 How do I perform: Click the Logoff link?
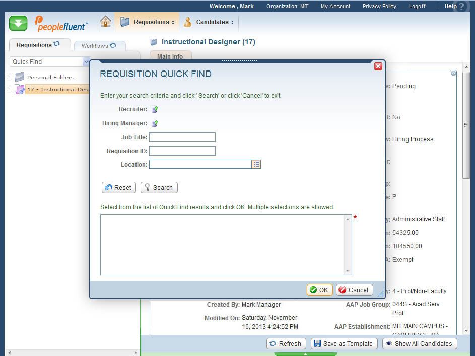[417, 6]
